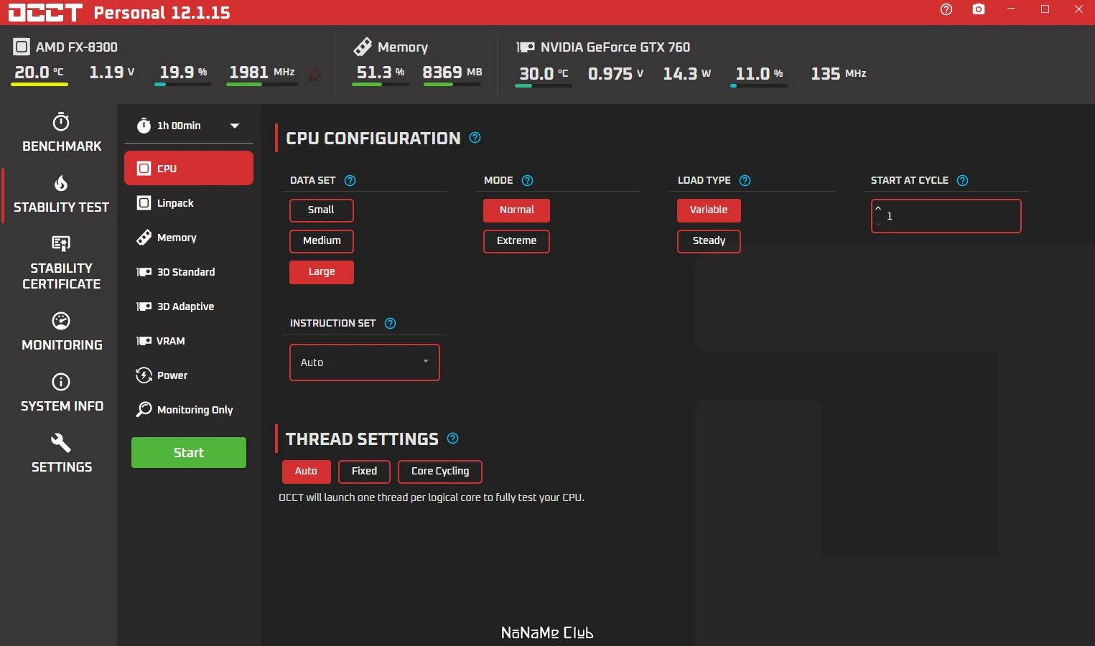Open Settings via the wrench icon
This screenshot has width=1095, height=646.
coord(60,452)
